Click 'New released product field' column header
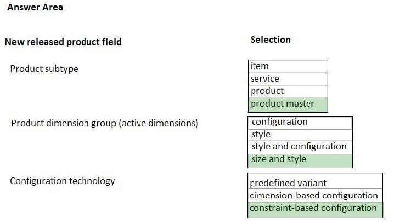Image resolution: width=394 pixels, height=222 pixels. [x=63, y=42]
